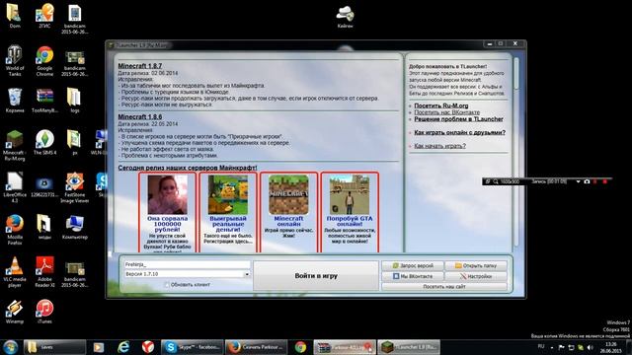Click Bandicam camera screenshot icon
Viewport: 632px width, 355px height.
(587, 181)
